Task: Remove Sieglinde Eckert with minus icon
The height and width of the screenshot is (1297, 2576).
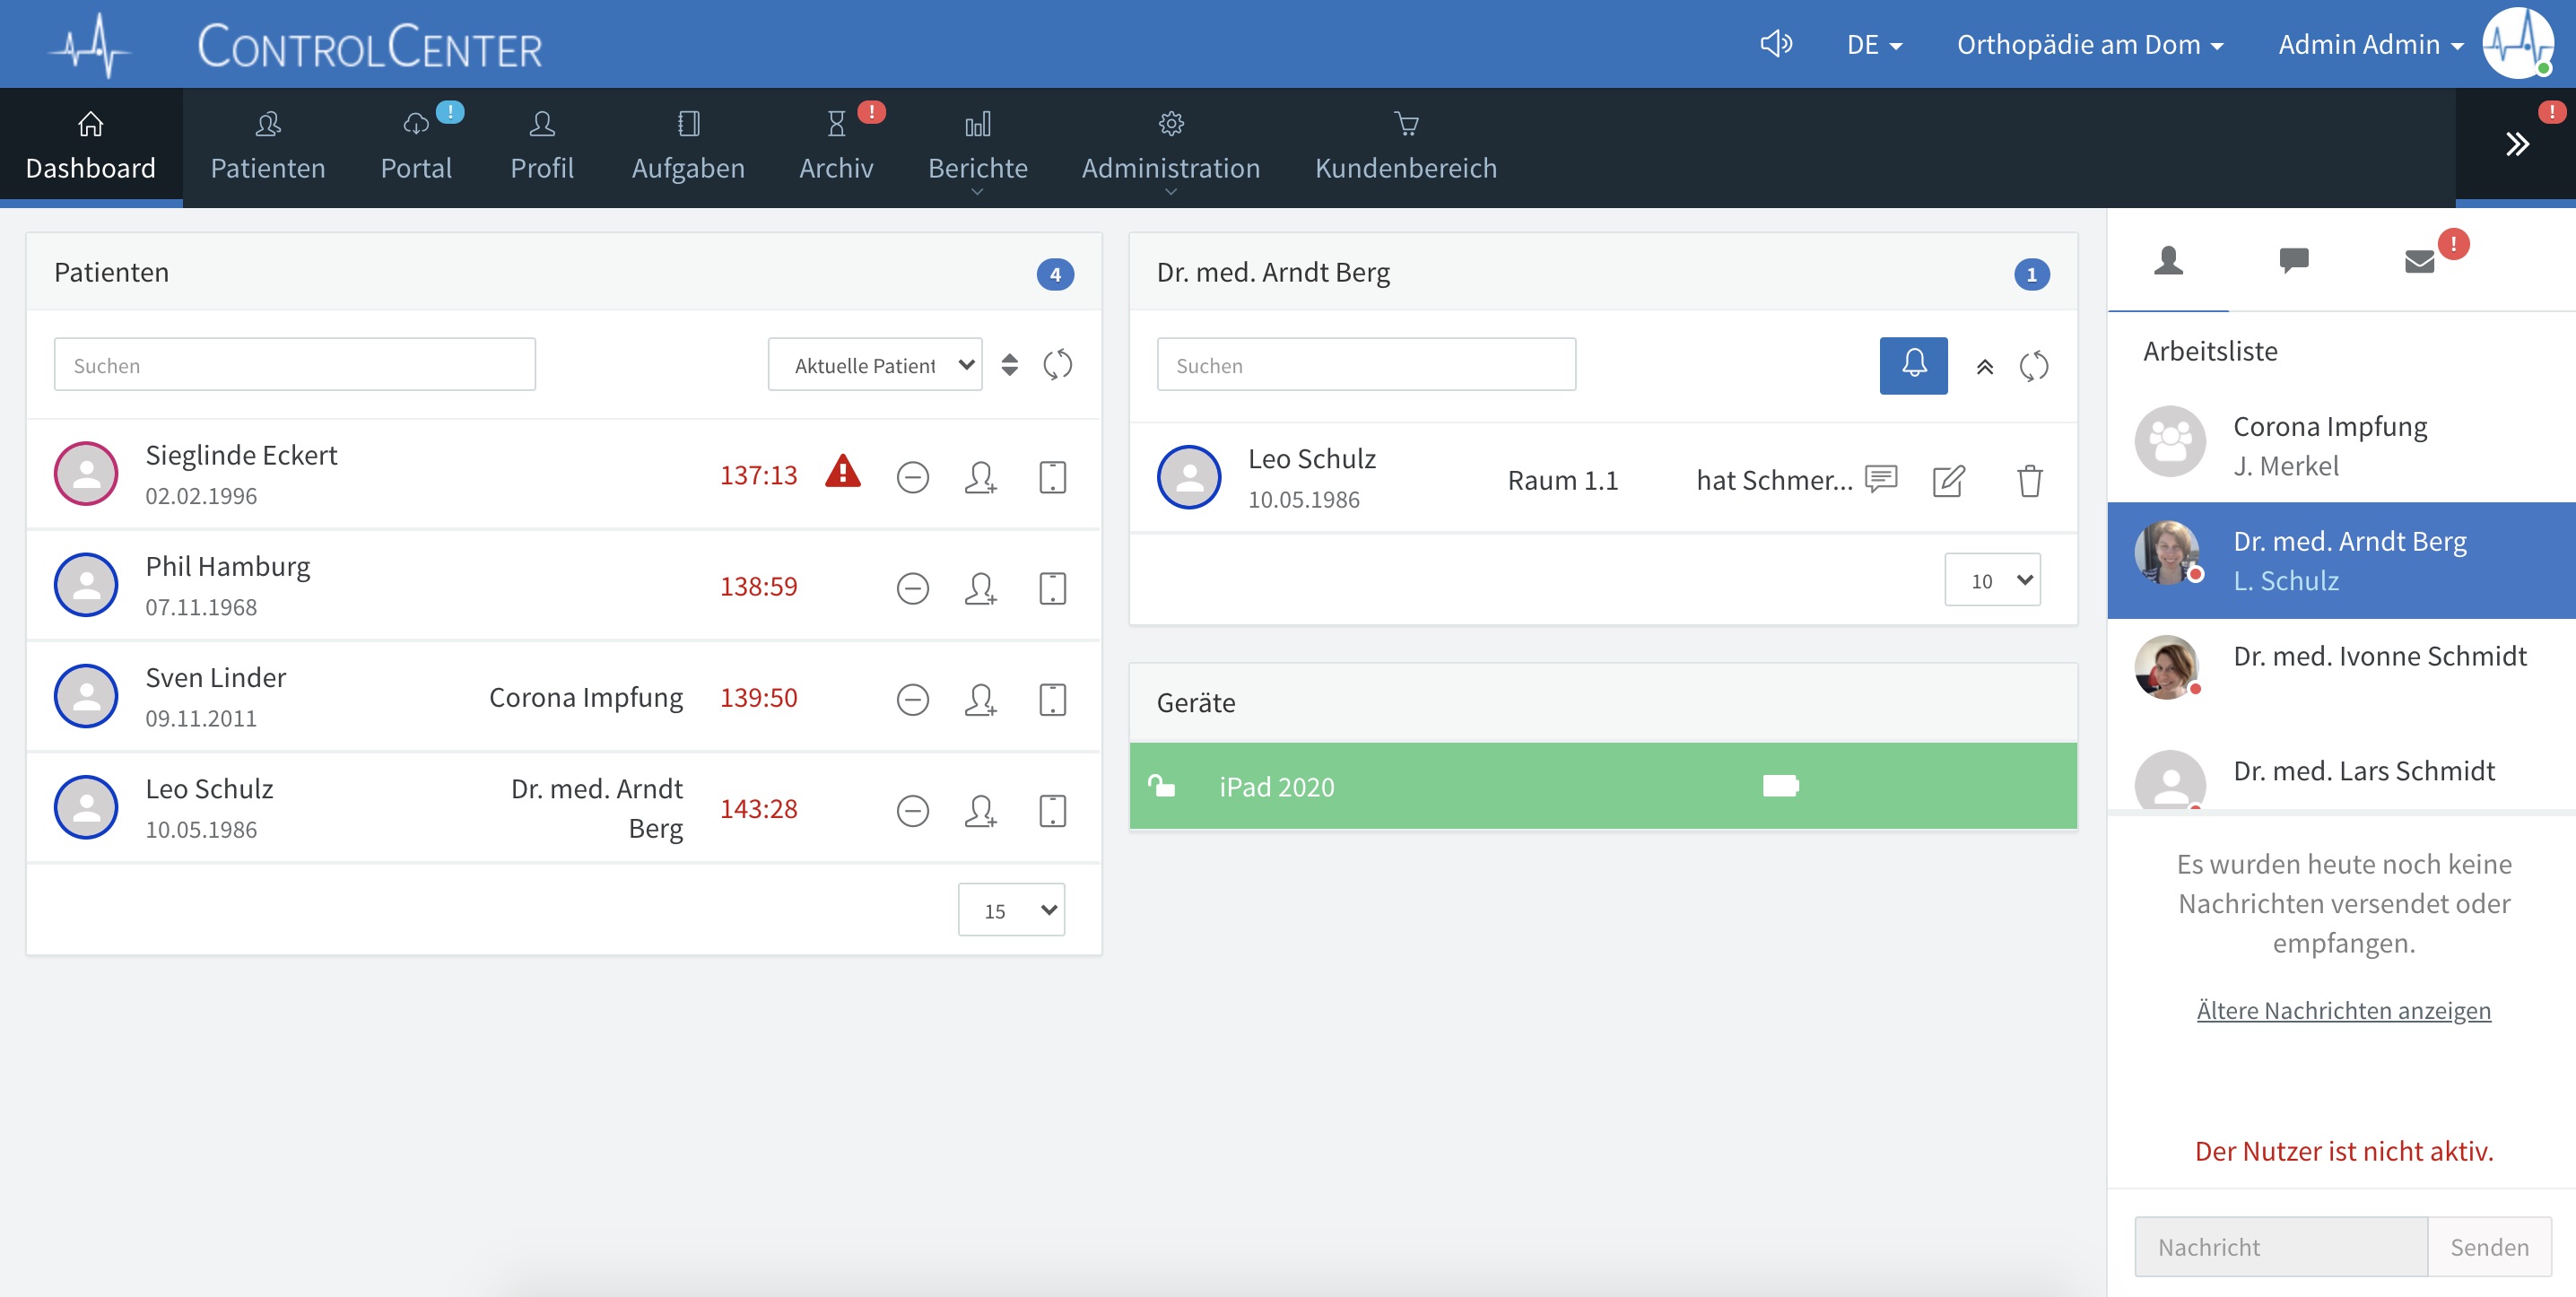Action: click(913, 478)
